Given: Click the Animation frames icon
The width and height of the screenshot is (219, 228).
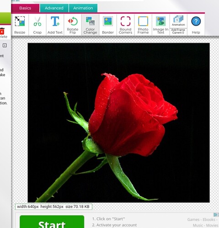Looking at the screenshot, I should point(178,21).
